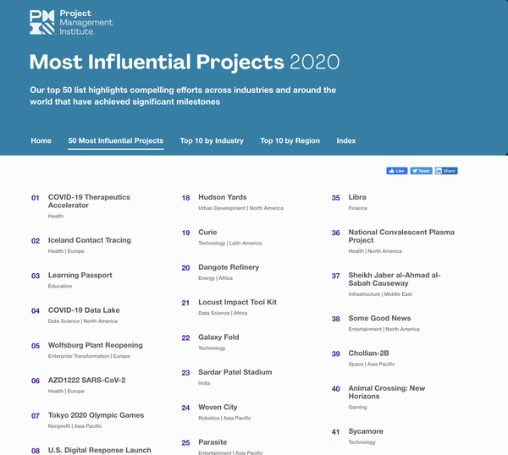508x455 pixels.
Task: Open COVID-19 Therapeutics Accelerator project
Action: coord(89,201)
